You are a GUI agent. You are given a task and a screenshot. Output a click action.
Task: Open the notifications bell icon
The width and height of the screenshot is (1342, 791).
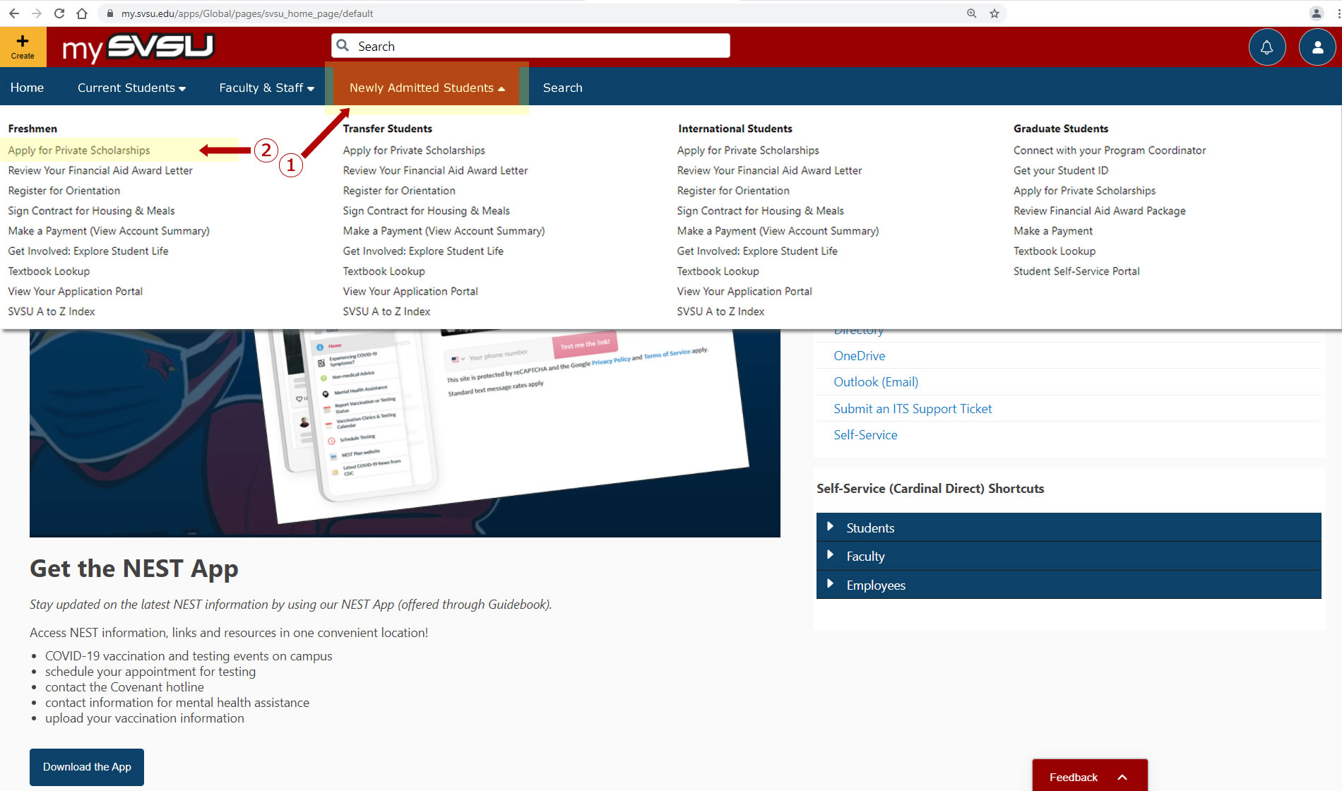click(x=1266, y=47)
